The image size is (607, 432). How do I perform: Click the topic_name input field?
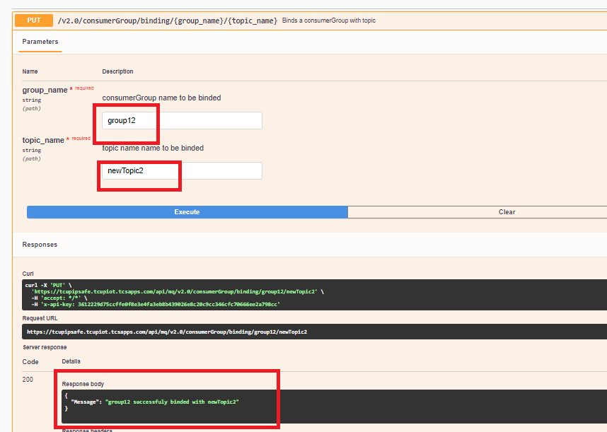point(182,170)
